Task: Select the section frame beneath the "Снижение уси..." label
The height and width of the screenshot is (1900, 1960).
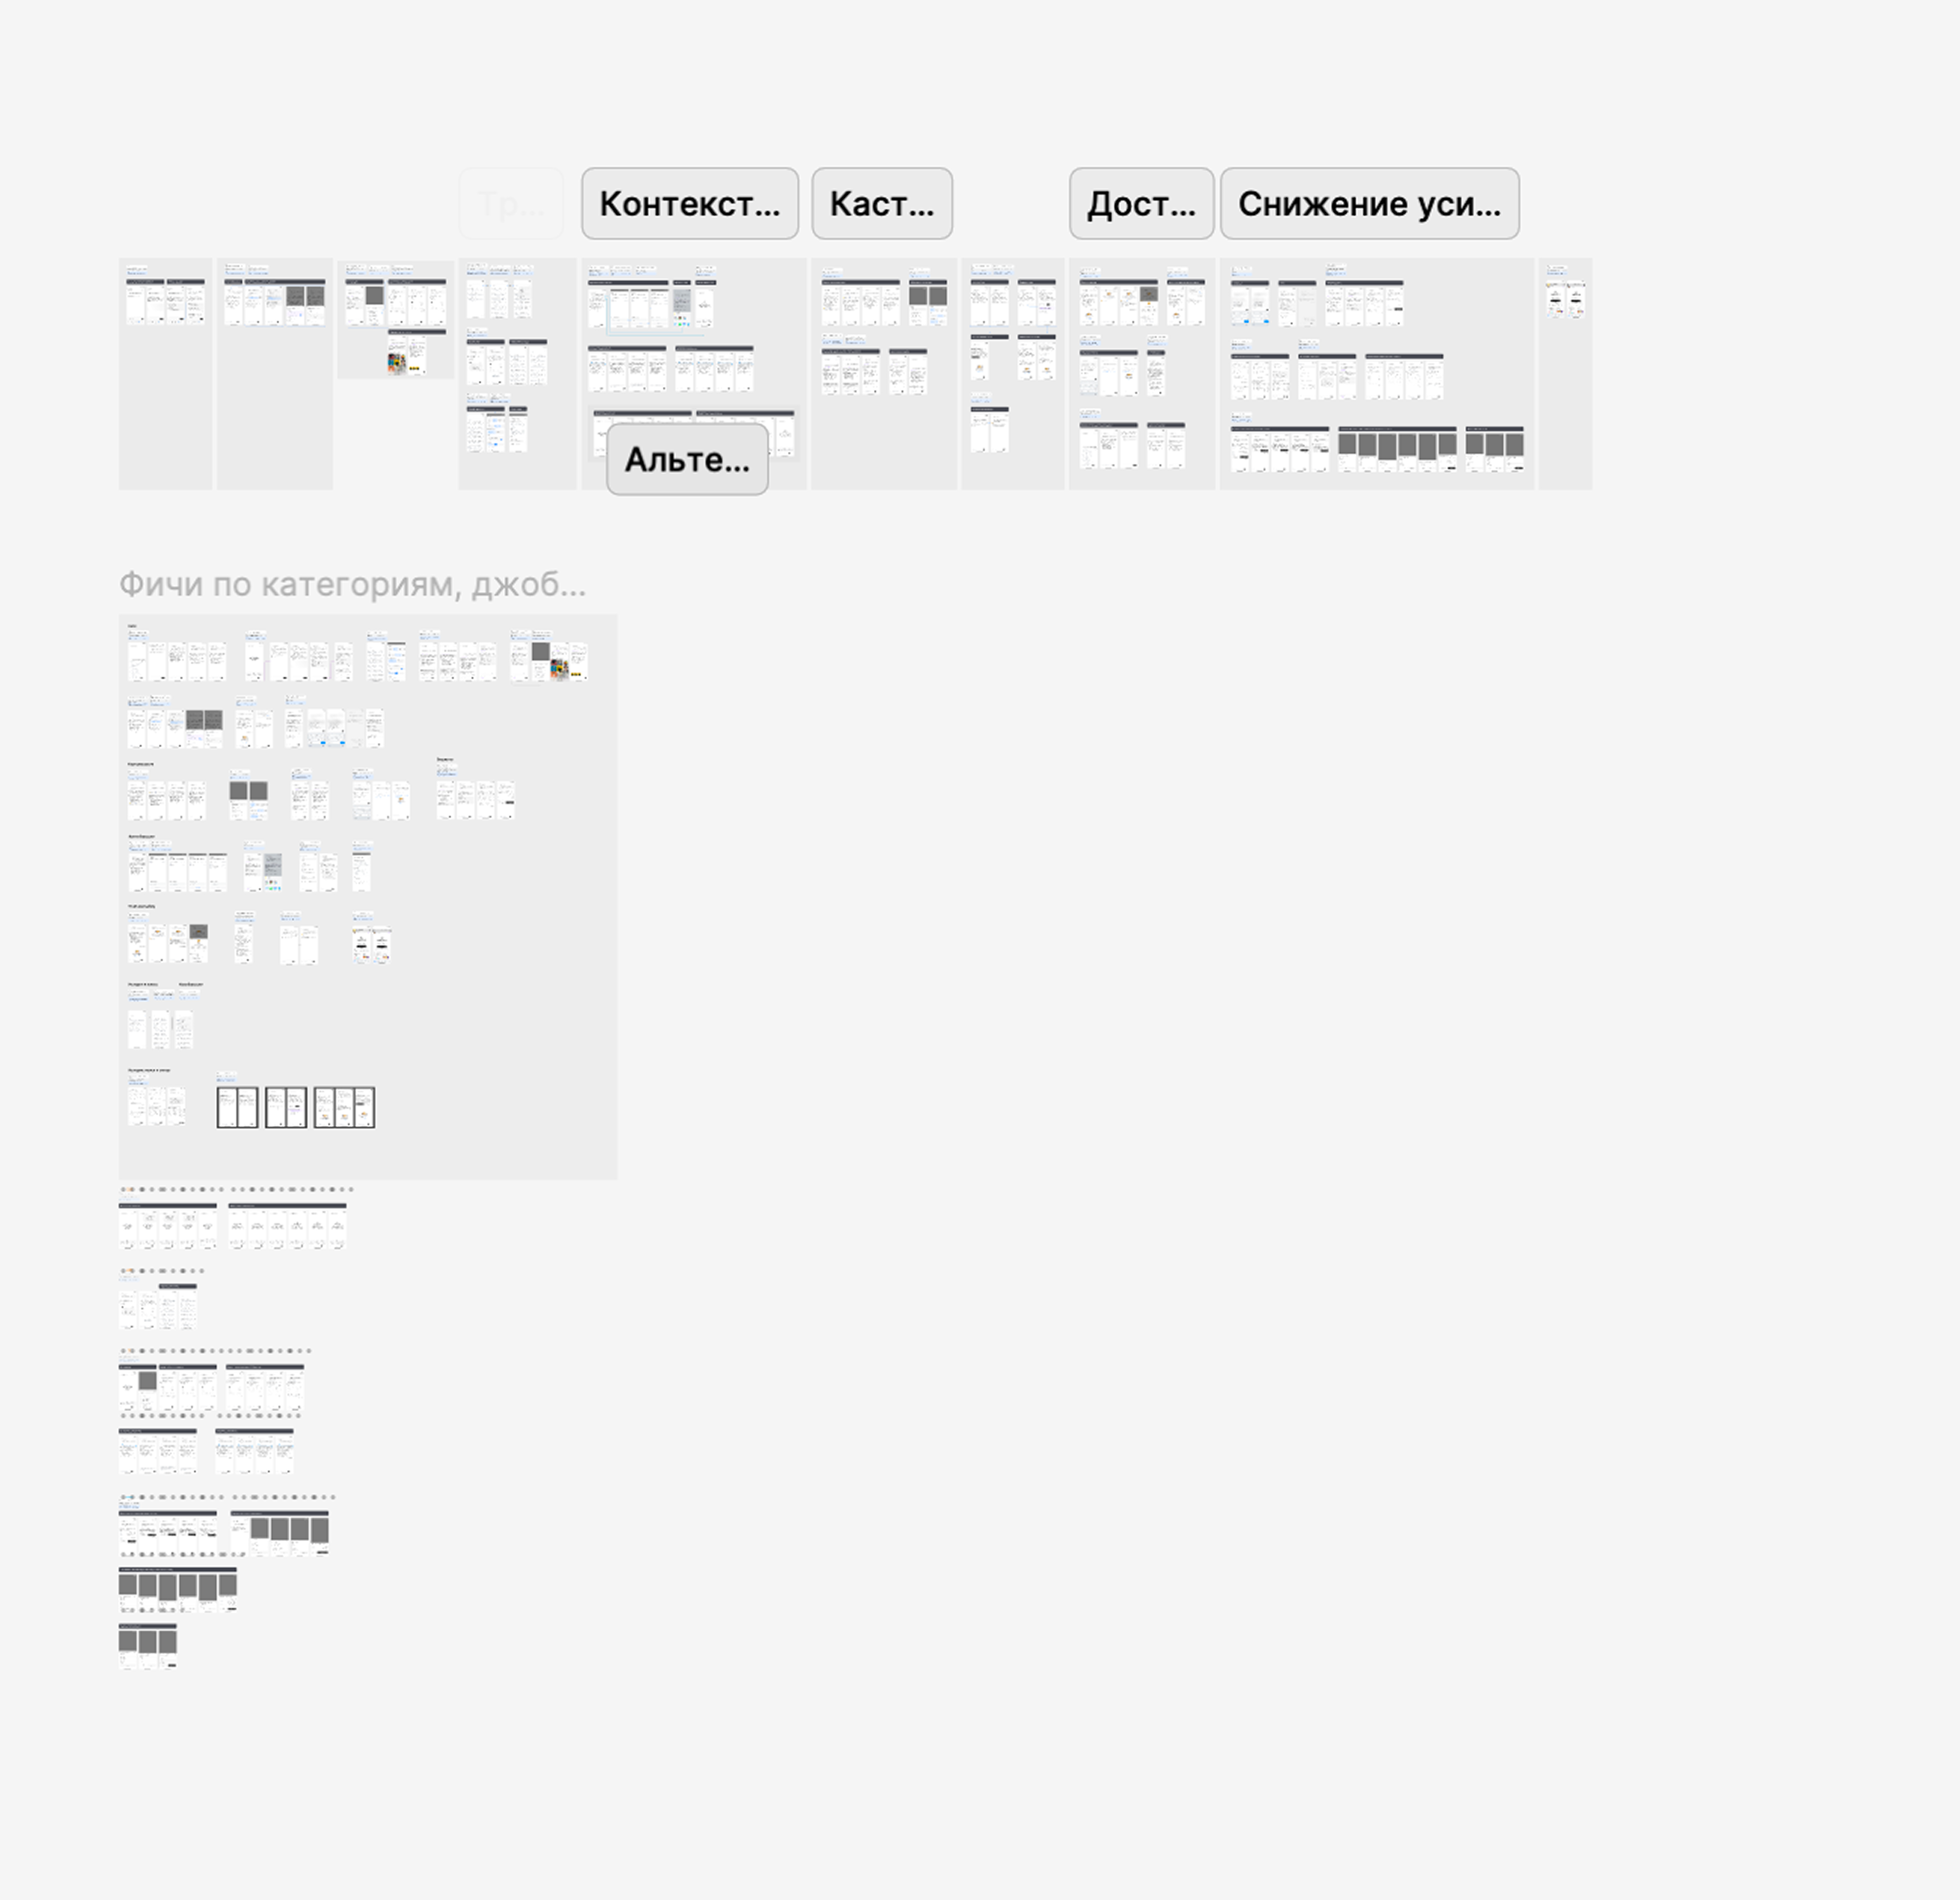Action: tap(1377, 374)
